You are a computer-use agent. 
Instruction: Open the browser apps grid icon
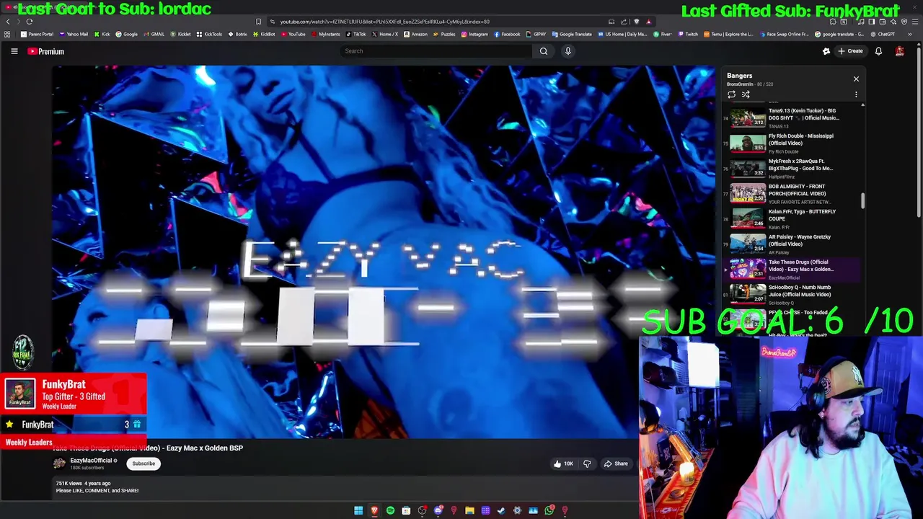[x=7, y=34]
